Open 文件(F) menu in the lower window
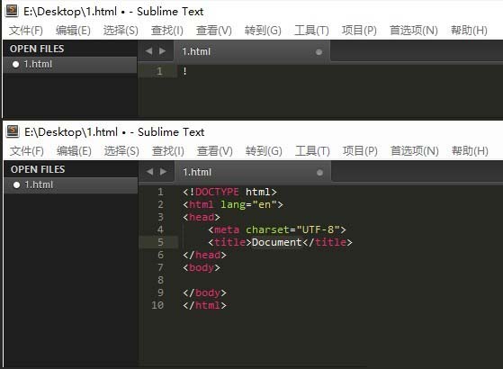This screenshot has width=503, height=369. point(27,151)
